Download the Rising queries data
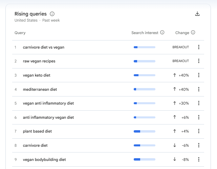 tap(197, 14)
